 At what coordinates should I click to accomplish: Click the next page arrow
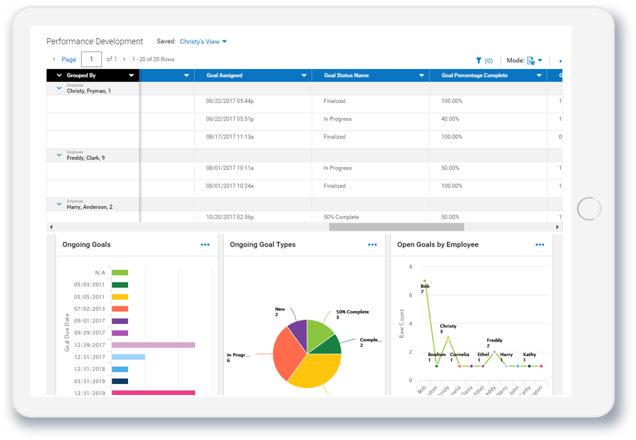[123, 59]
